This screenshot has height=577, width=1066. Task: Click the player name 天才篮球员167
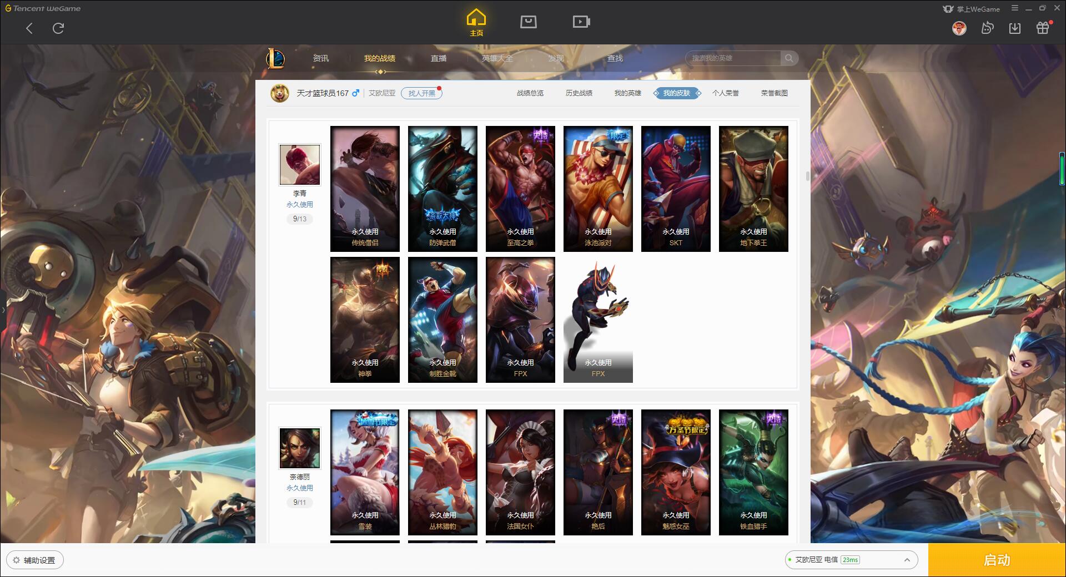pyautogui.click(x=323, y=93)
